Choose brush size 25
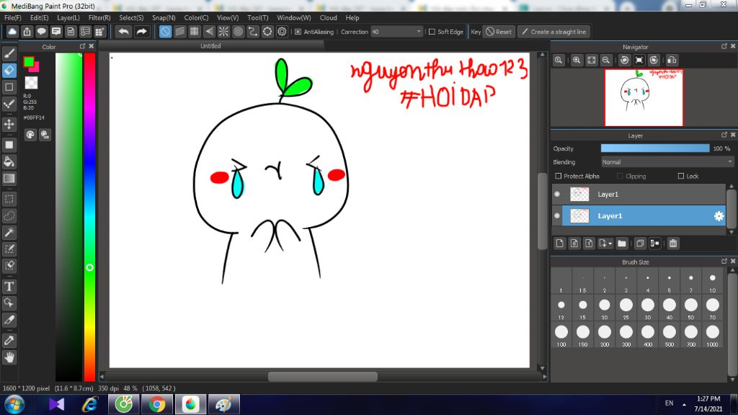 click(626, 308)
